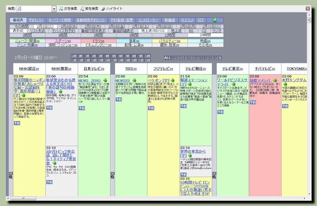This screenshot has width=317, height=206.
Task: Open the コントローラー tab
Action: pyautogui.click(x=148, y=20)
